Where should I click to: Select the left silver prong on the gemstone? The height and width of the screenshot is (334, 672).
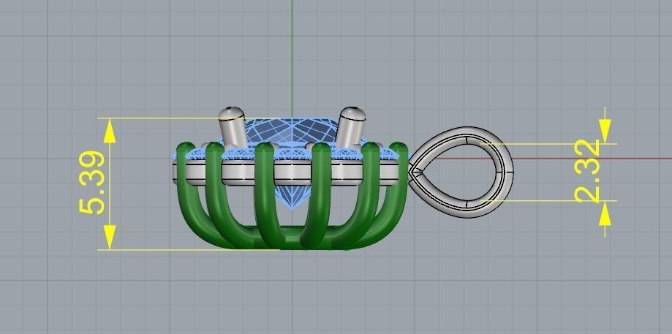click(x=233, y=126)
